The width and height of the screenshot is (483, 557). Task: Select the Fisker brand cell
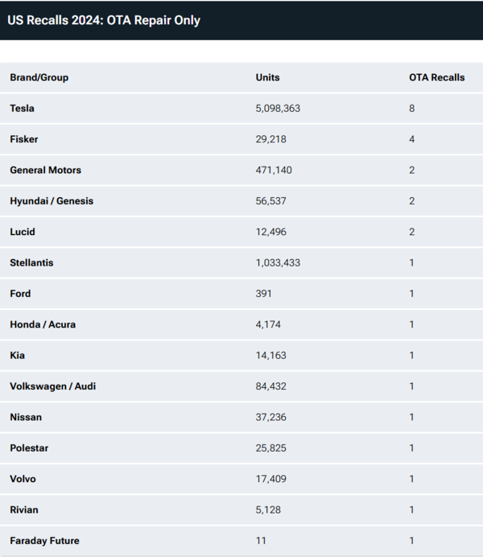24,139
